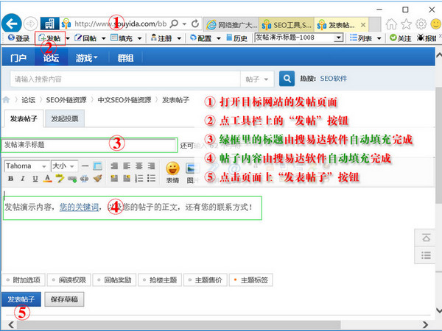Click the smiley feedback icon in browser

[x=436, y=24]
